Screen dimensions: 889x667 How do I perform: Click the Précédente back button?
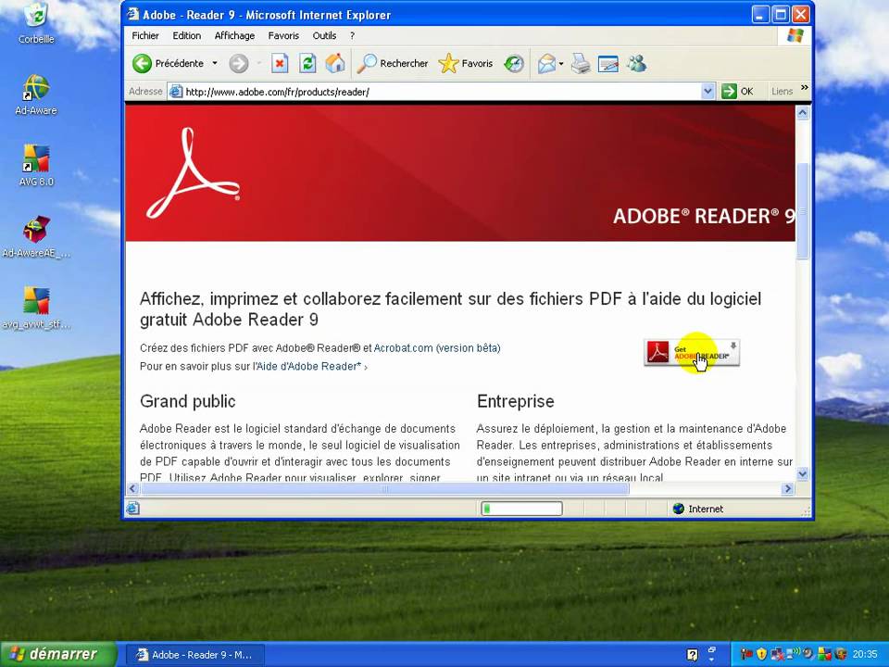pos(169,64)
